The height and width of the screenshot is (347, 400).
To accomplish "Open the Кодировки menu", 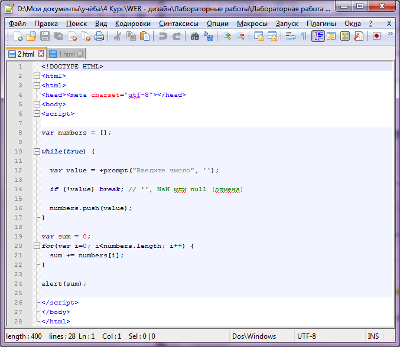I will (x=134, y=24).
